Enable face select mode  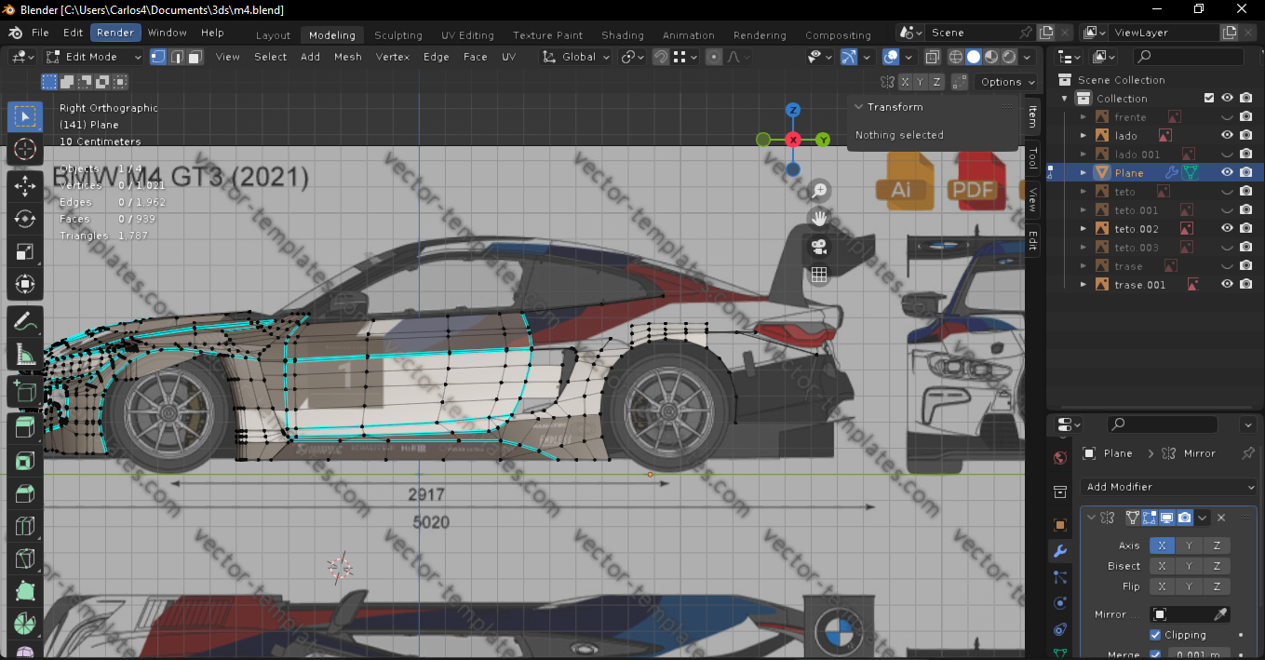[195, 57]
